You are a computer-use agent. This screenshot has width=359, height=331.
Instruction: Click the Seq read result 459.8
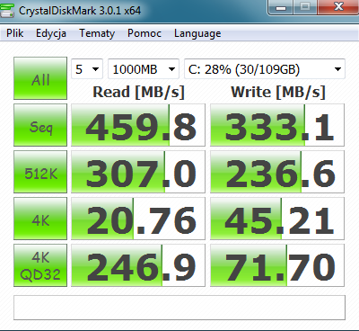coord(138,125)
